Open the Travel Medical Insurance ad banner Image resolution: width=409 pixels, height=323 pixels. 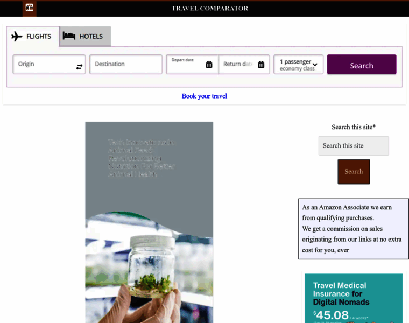[x=354, y=298]
